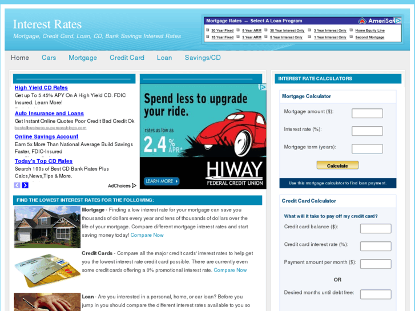Click the house photo beside Mortgage
Screen dimensions: 415x311
point(47,227)
